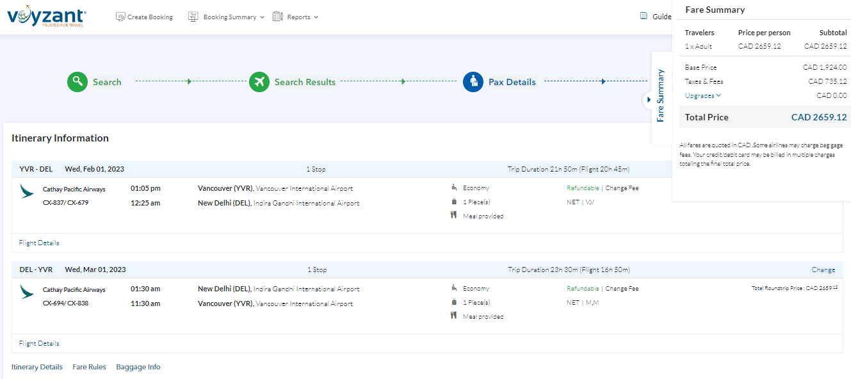Click the vertical Fare Summary side tab
The width and height of the screenshot is (851, 379).
pos(661,96)
